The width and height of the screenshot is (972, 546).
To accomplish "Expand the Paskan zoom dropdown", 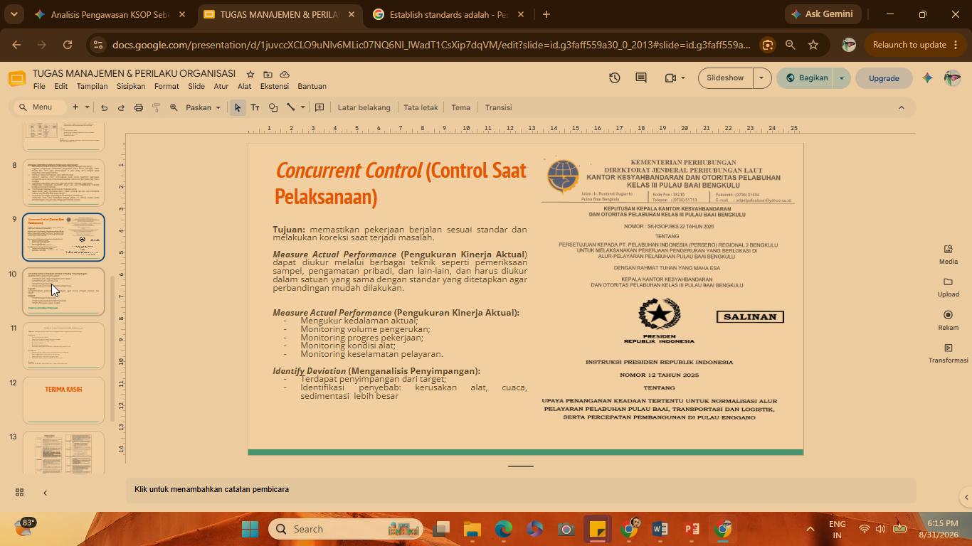I will [203, 107].
